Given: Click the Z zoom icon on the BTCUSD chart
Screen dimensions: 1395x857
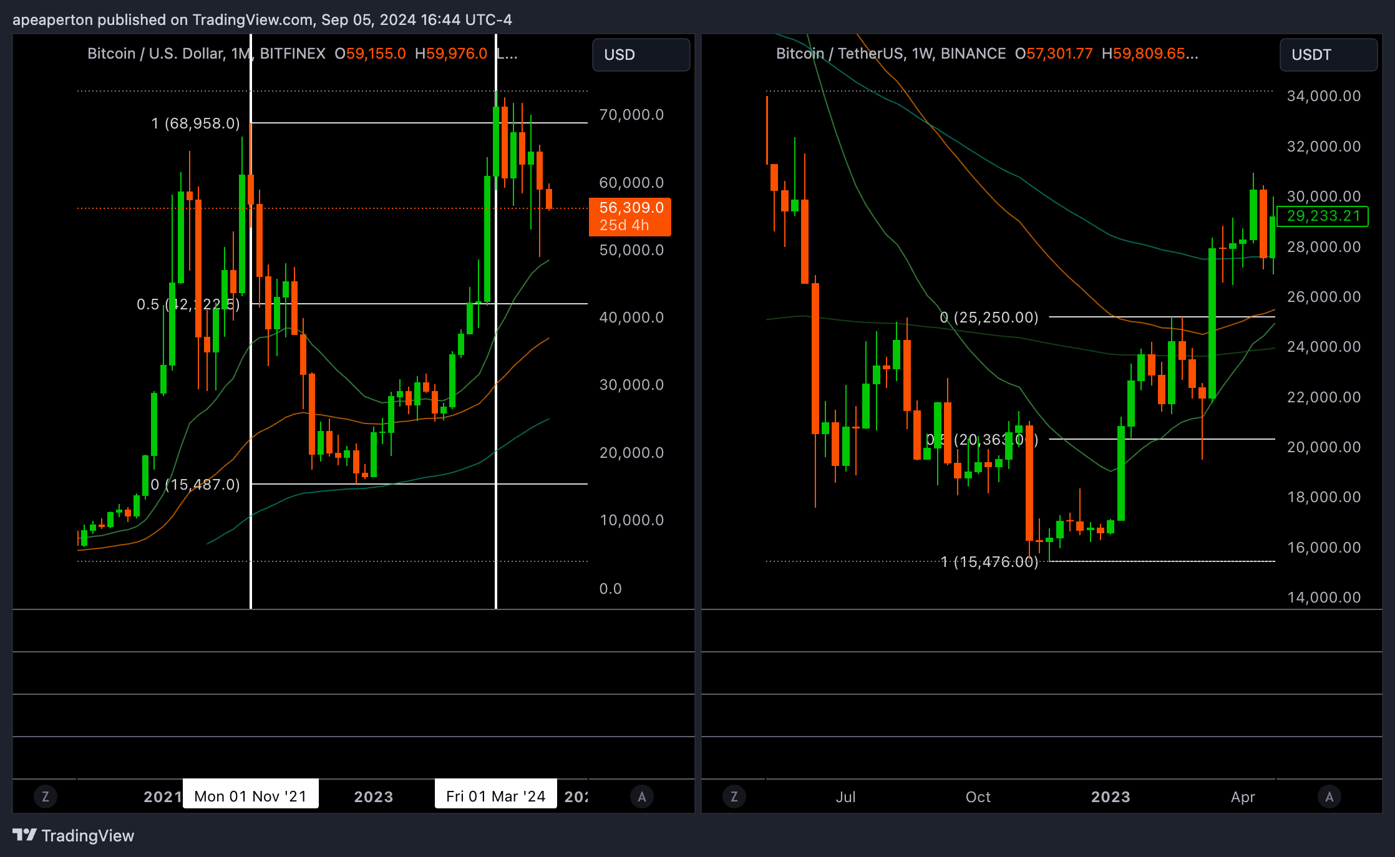Looking at the screenshot, I should click(x=46, y=796).
